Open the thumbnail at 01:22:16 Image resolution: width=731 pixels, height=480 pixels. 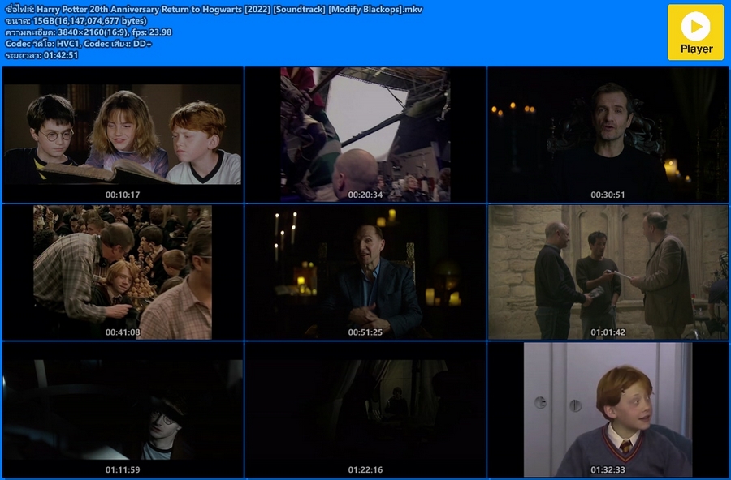pos(365,409)
